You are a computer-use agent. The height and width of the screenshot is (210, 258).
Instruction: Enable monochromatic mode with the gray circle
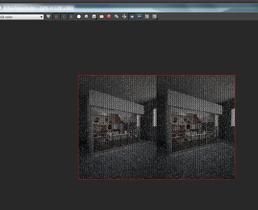[87, 17]
